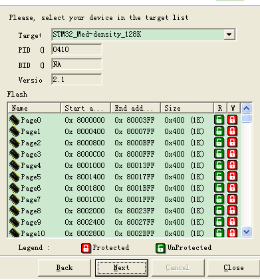Click the Close button

coord(233,267)
